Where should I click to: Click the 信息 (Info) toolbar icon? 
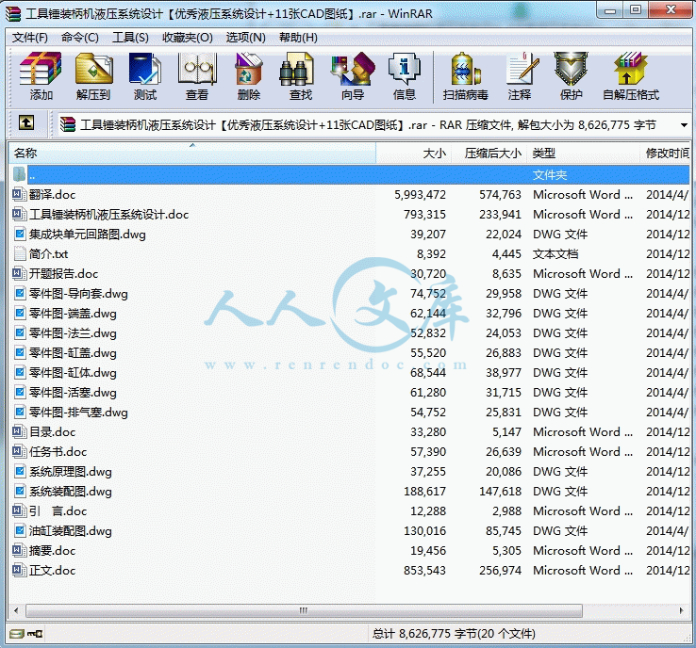pos(405,69)
